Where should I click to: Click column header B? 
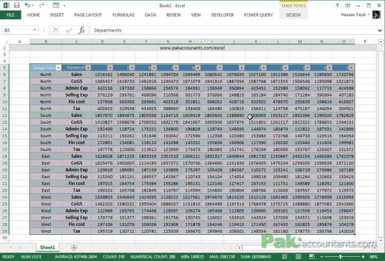[x=45, y=42]
